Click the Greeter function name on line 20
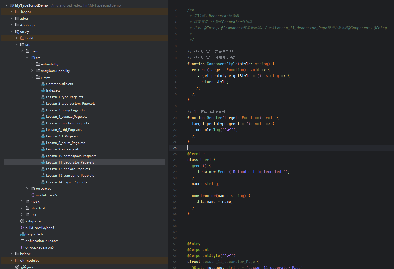This screenshot has width=394, height=269. pos(214,118)
